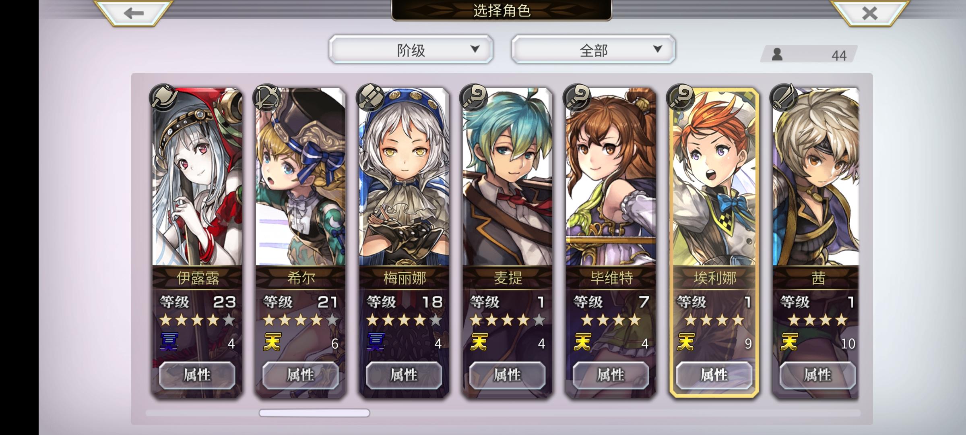Click the gauntlet weapon icon on 梅丽娜's card
Viewport: 966px width, 435px height.
click(370, 97)
